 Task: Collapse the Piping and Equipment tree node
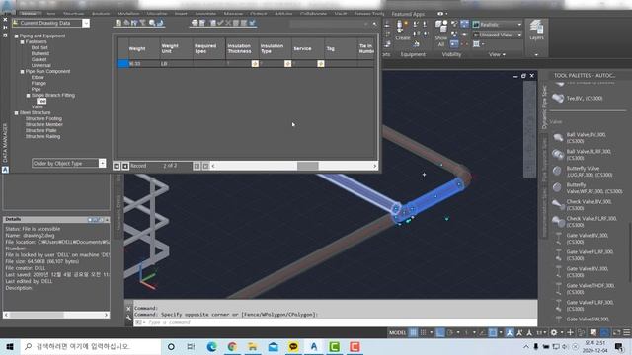click(17, 35)
